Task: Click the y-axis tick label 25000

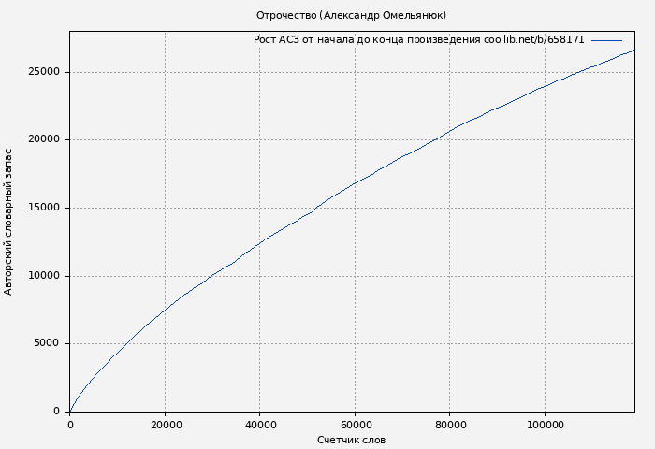Action: click(45, 72)
